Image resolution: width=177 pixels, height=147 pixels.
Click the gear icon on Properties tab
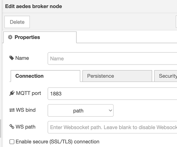click(x=10, y=37)
